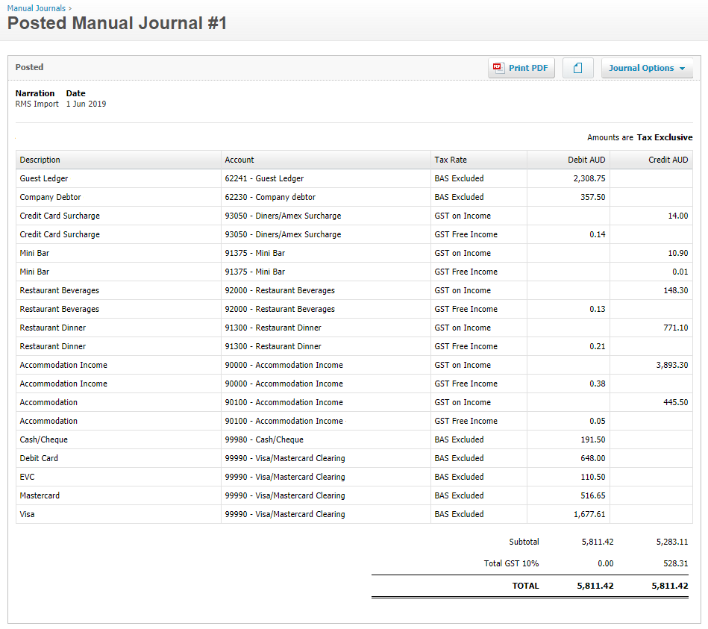Screen dimensions: 708x629
Task: Click the 528.31 Total GST credit
Action: coord(675,563)
